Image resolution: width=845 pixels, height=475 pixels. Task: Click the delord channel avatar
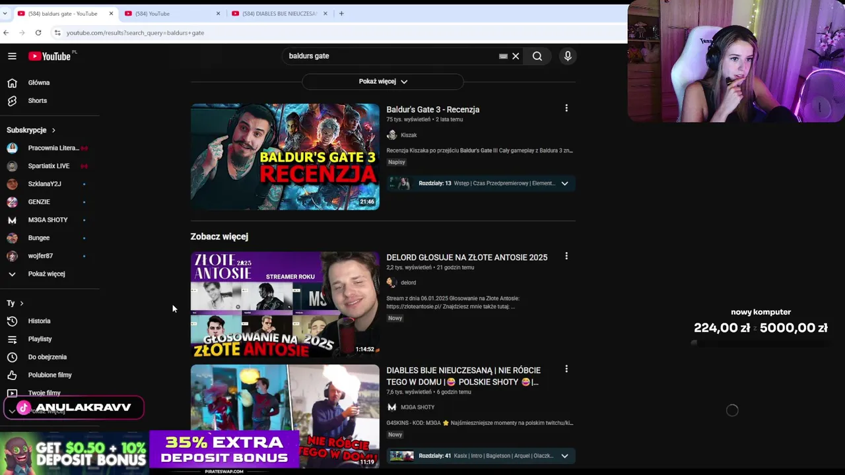coord(391,282)
